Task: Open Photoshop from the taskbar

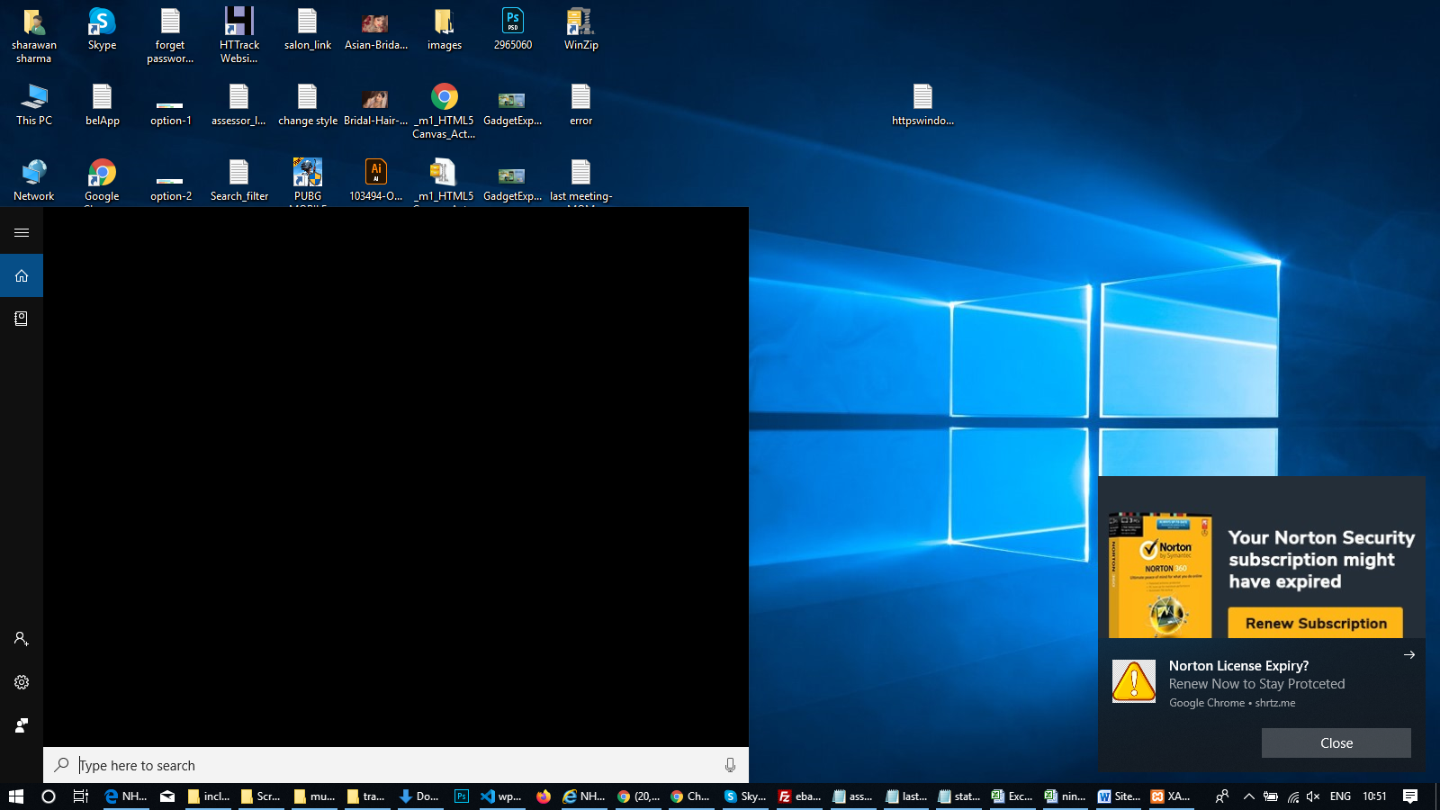Action: click(x=462, y=796)
